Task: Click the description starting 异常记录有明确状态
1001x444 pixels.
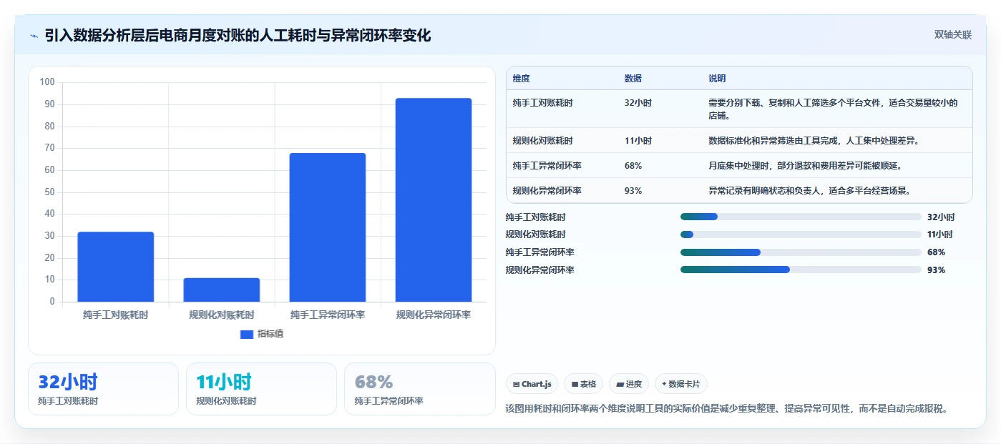Action: 809,191
